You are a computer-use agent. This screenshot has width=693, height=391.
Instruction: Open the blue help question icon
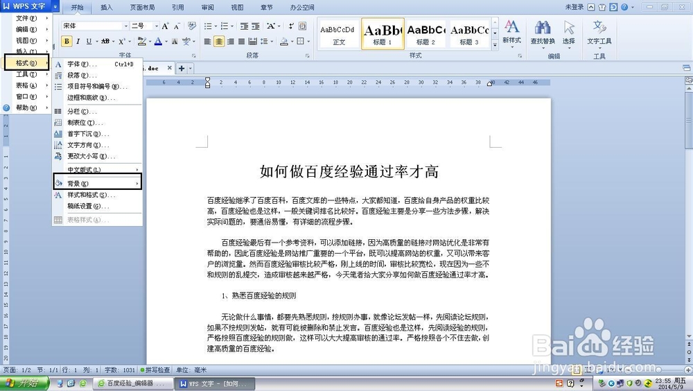tap(624, 7)
